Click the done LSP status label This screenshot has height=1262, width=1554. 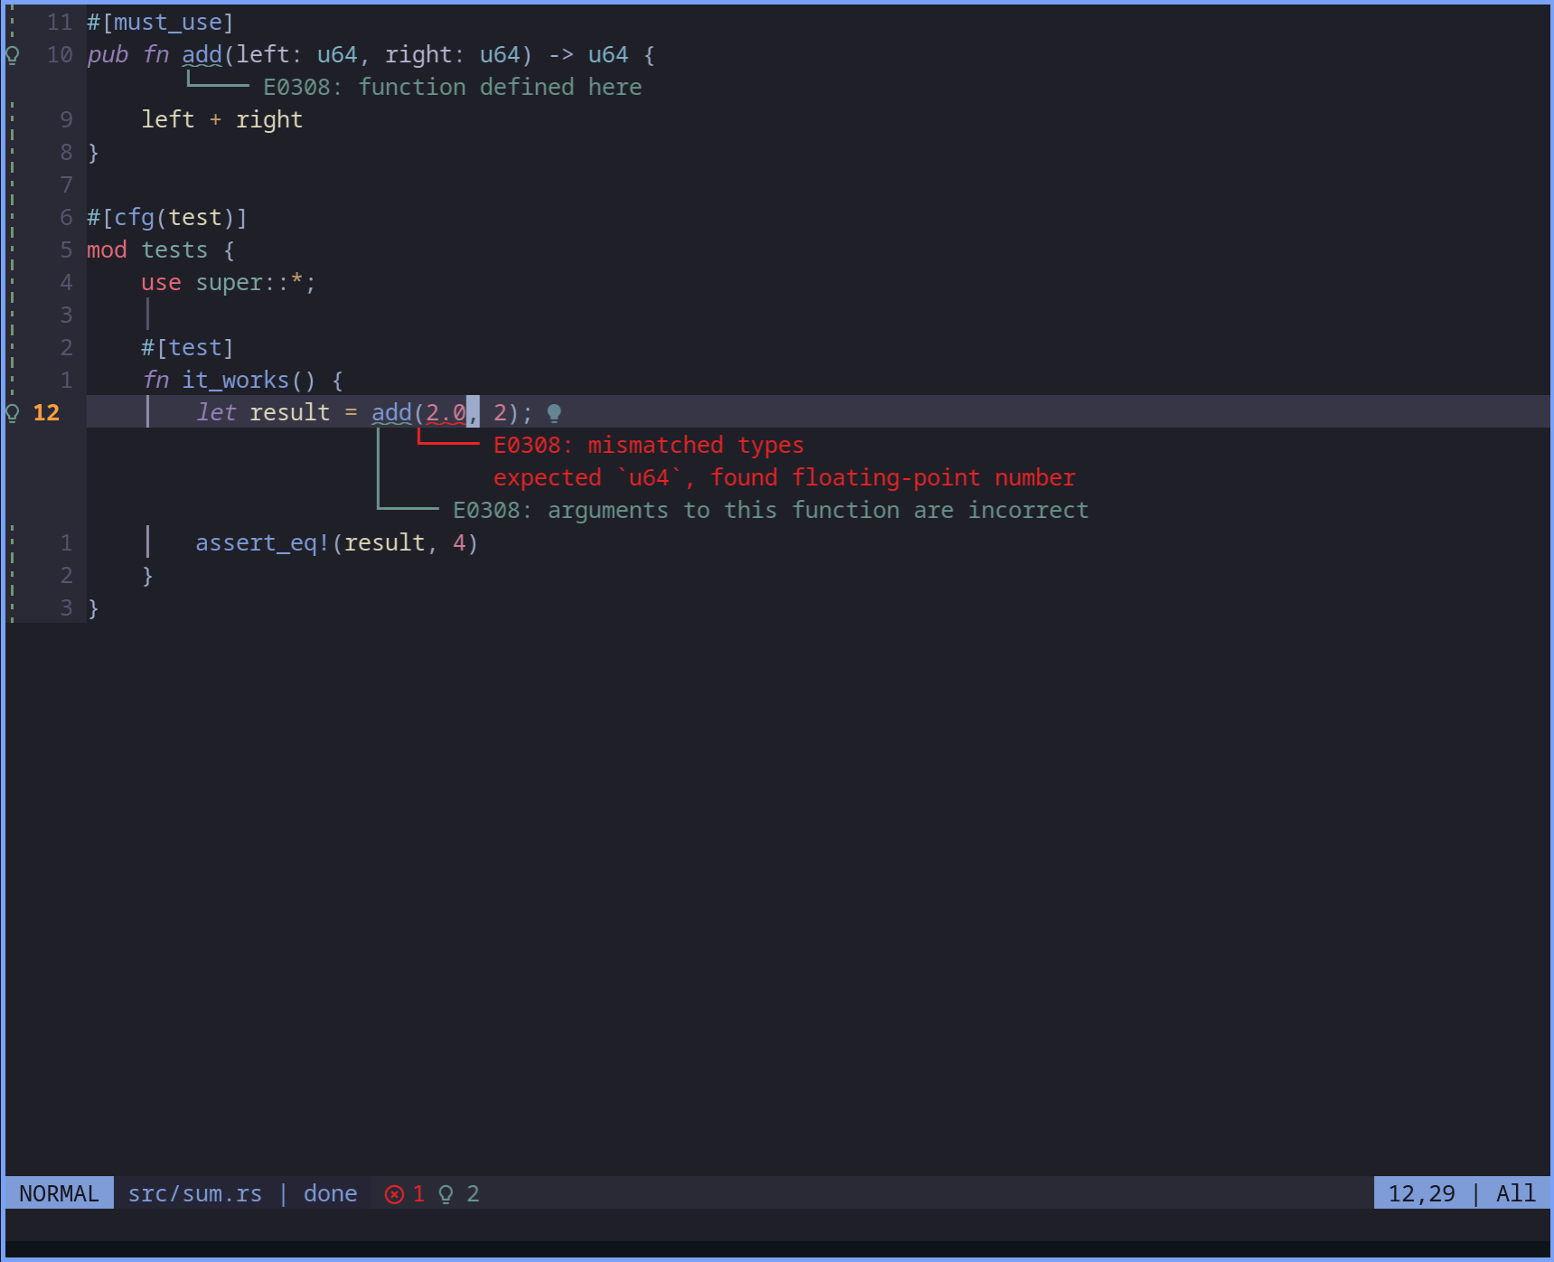pos(329,1193)
